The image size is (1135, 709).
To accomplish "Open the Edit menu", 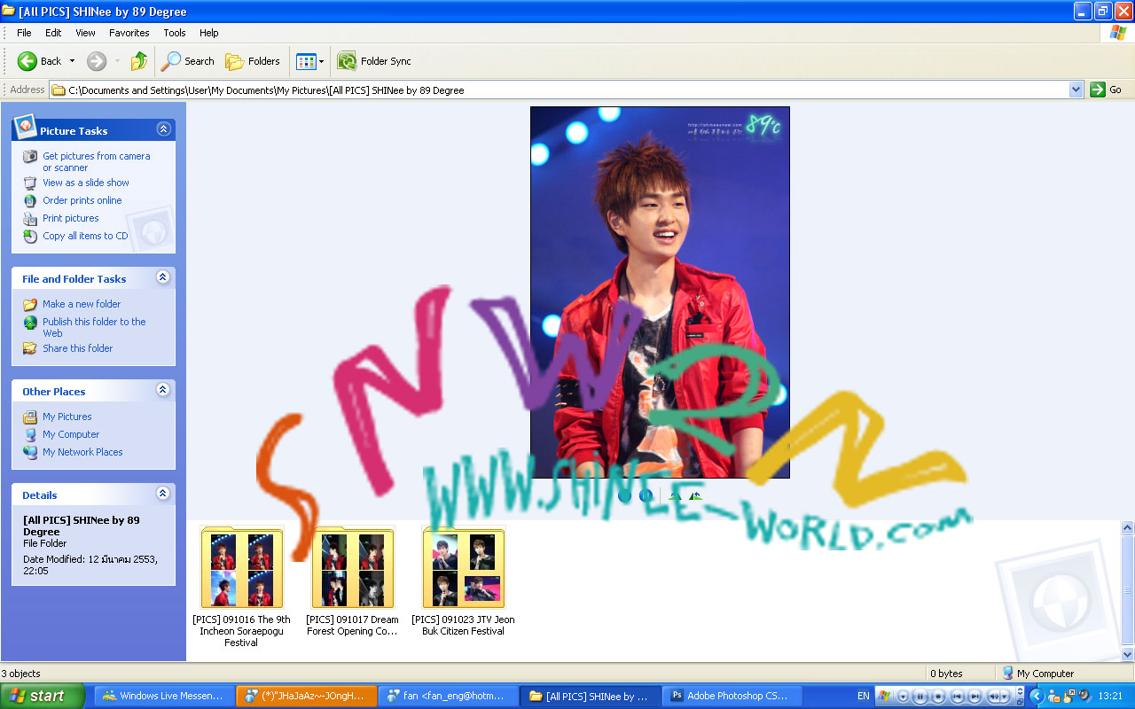I will [x=53, y=33].
